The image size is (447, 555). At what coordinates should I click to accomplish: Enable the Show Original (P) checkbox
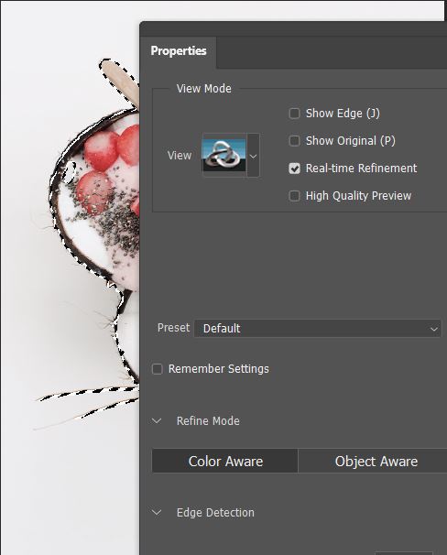294,141
